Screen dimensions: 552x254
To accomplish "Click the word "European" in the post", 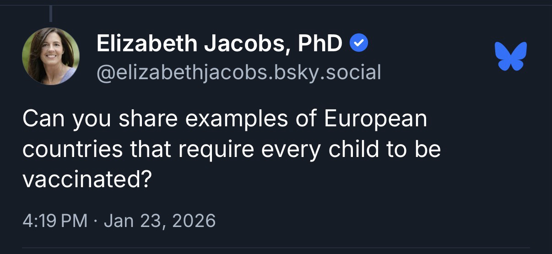I will pyautogui.click(x=376, y=119).
